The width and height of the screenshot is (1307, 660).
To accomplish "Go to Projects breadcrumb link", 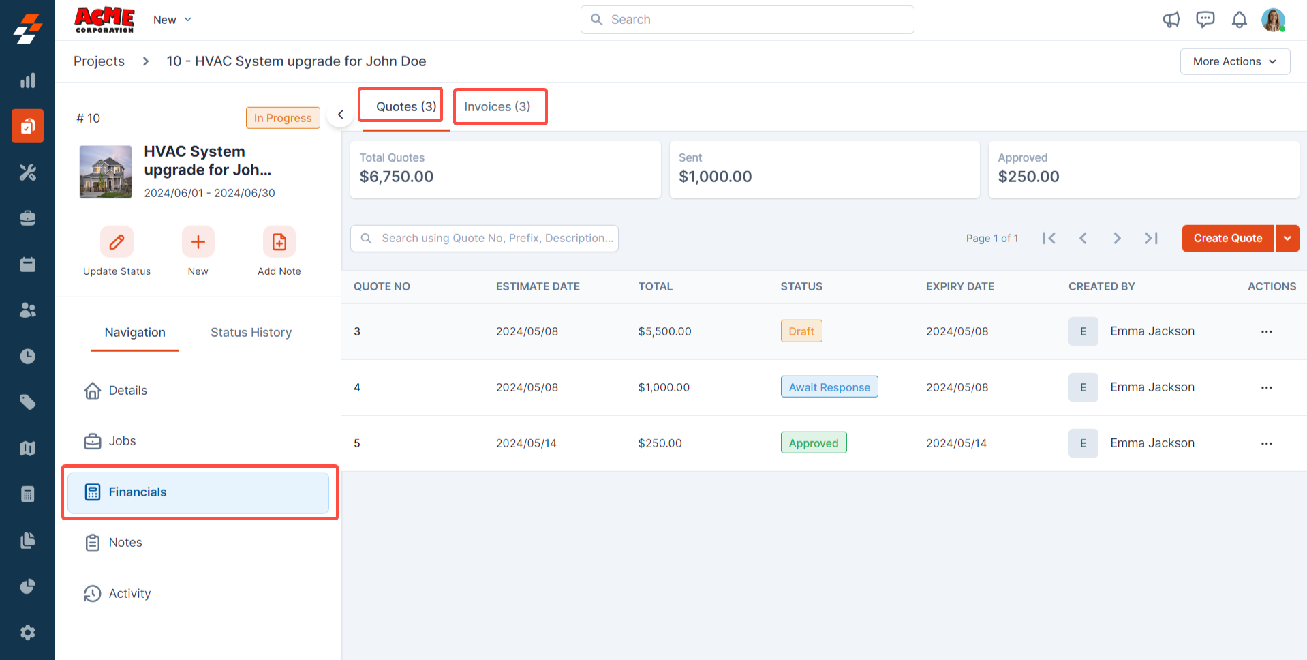I will [99, 61].
